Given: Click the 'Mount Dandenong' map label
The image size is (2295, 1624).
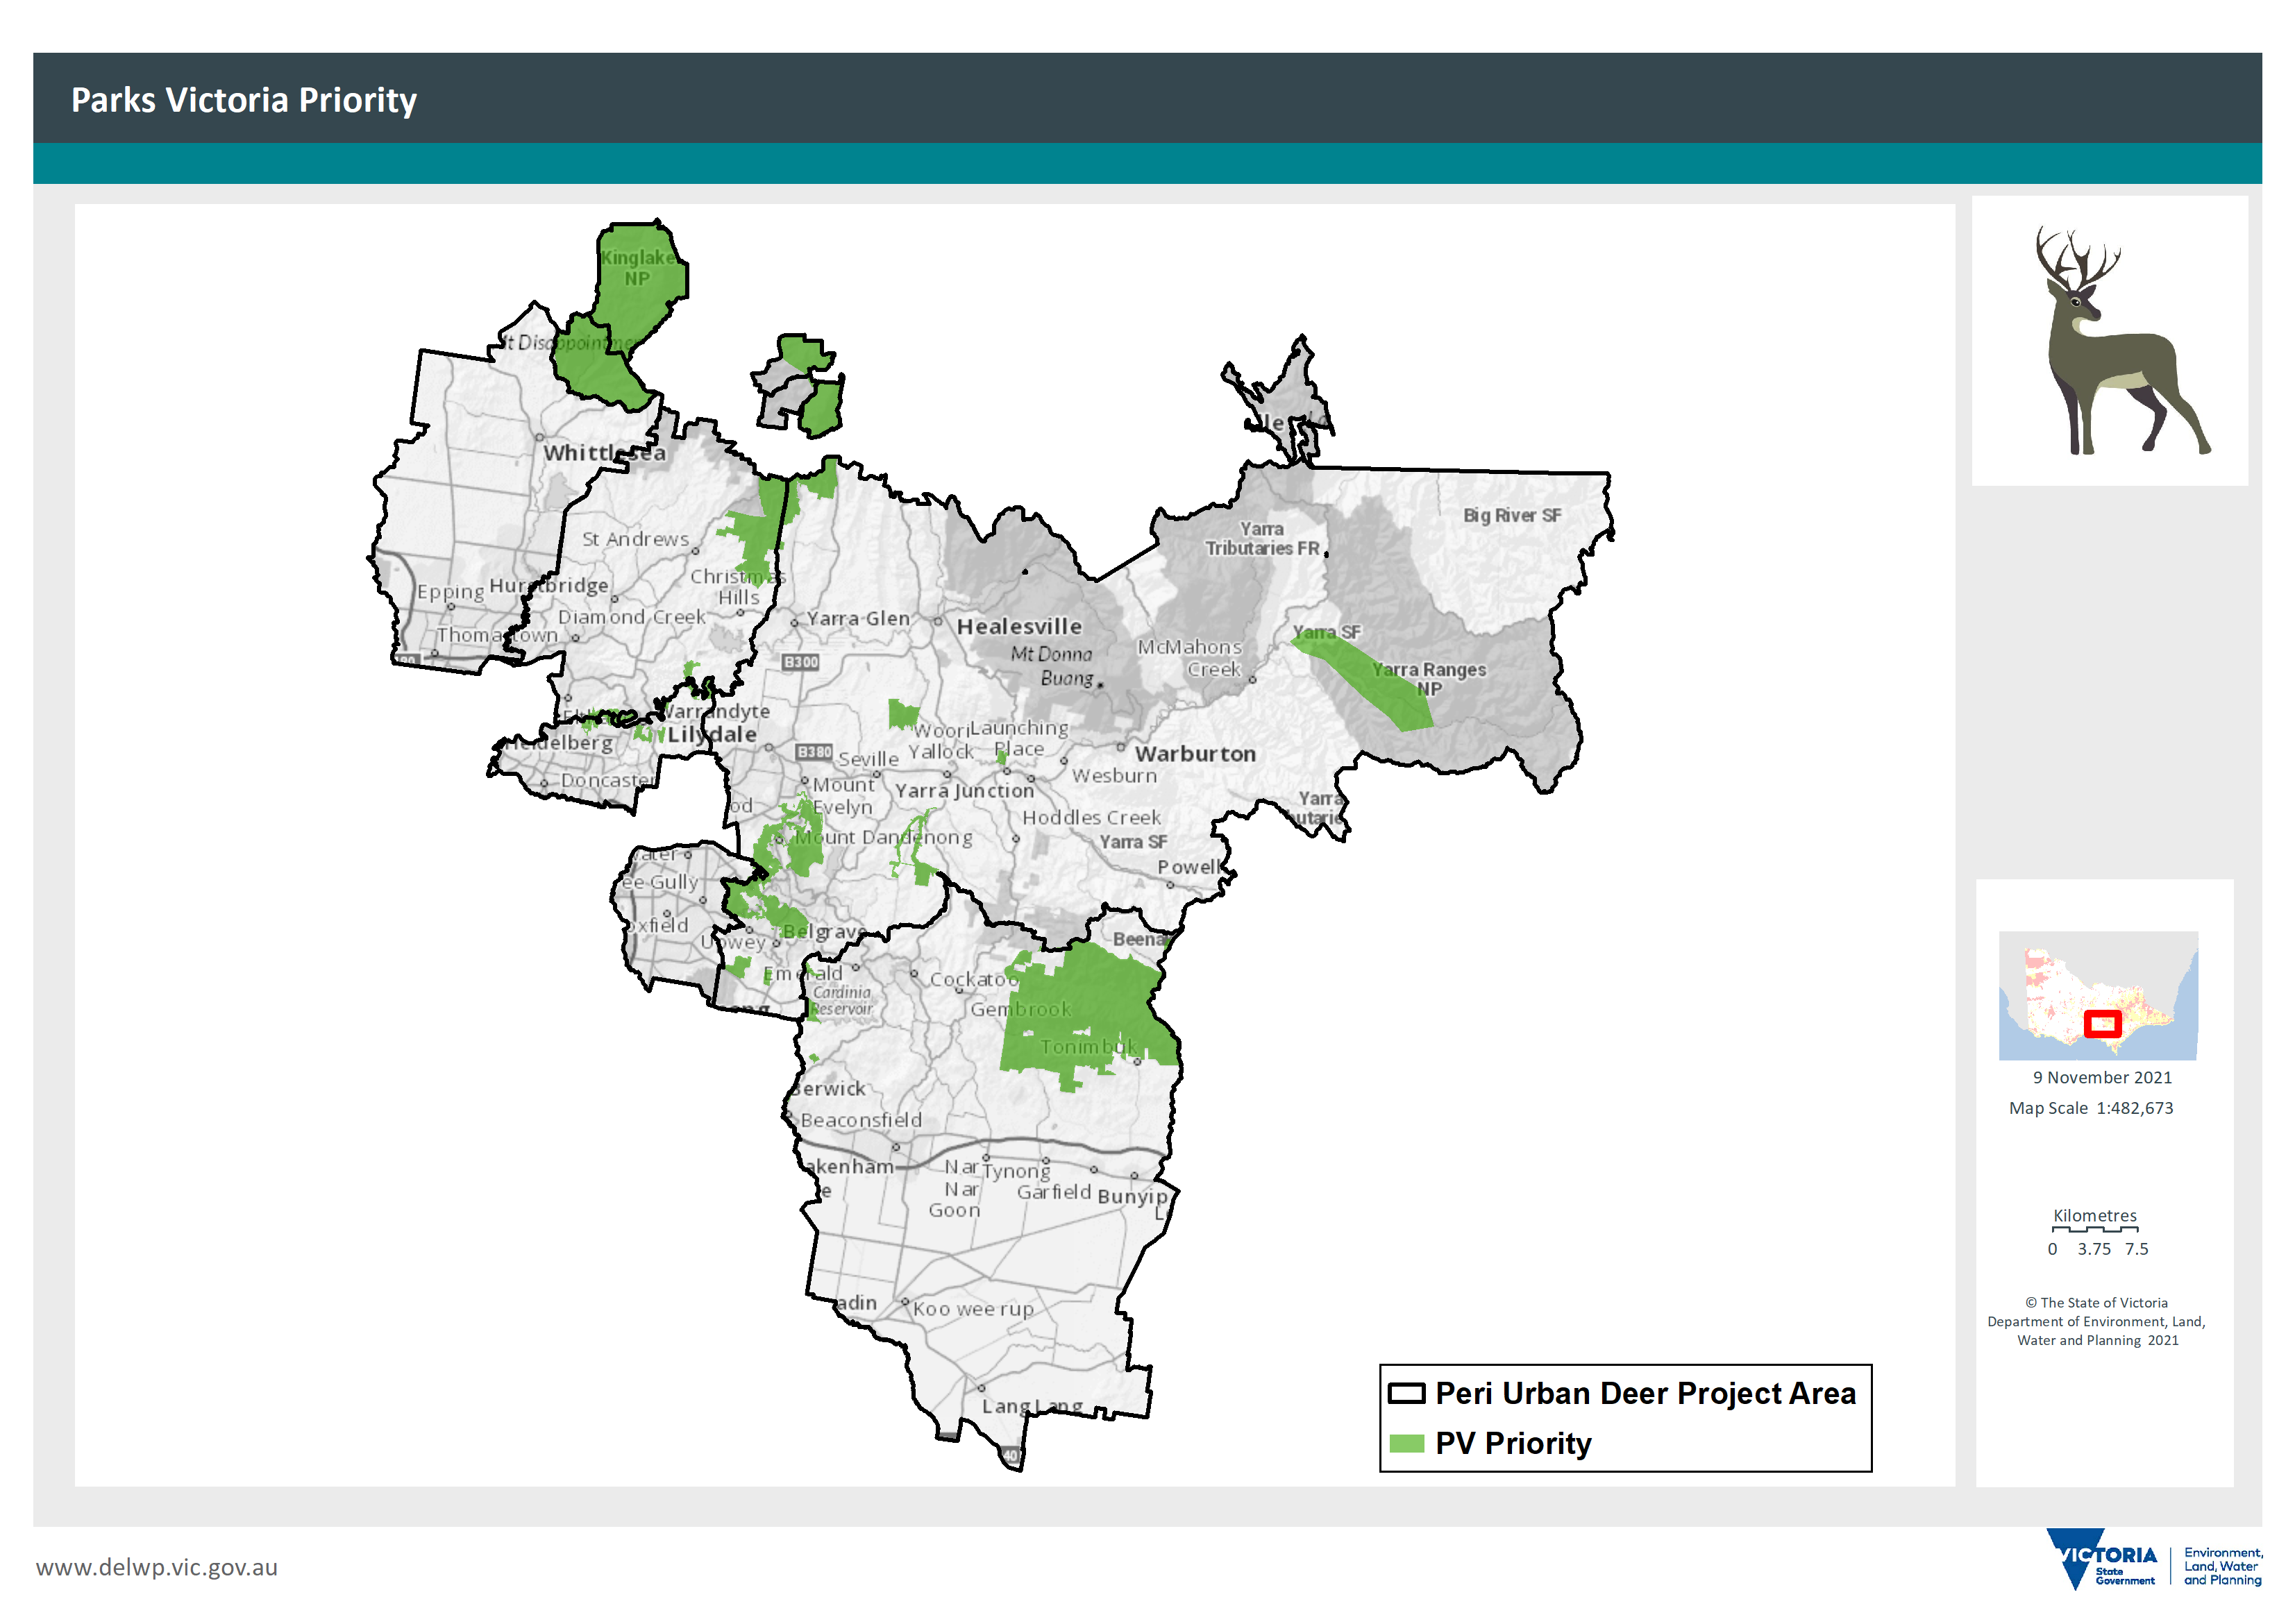Looking at the screenshot, I should coord(884,837).
